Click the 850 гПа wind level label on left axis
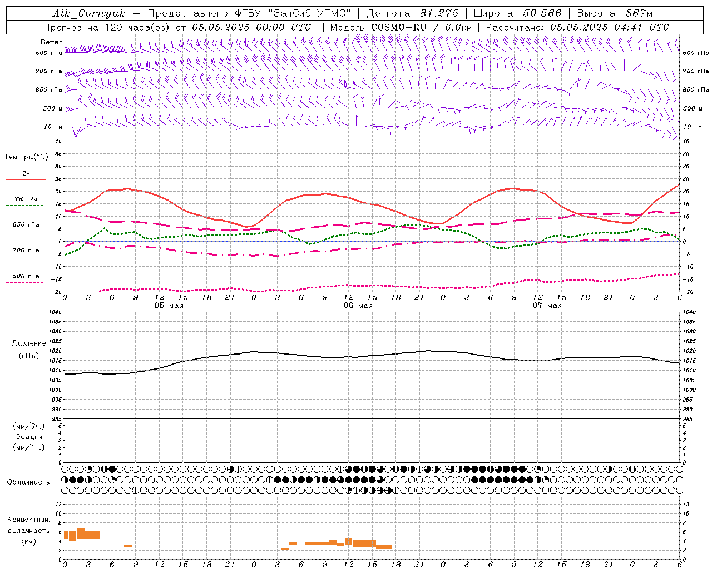 tap(49, 89)
